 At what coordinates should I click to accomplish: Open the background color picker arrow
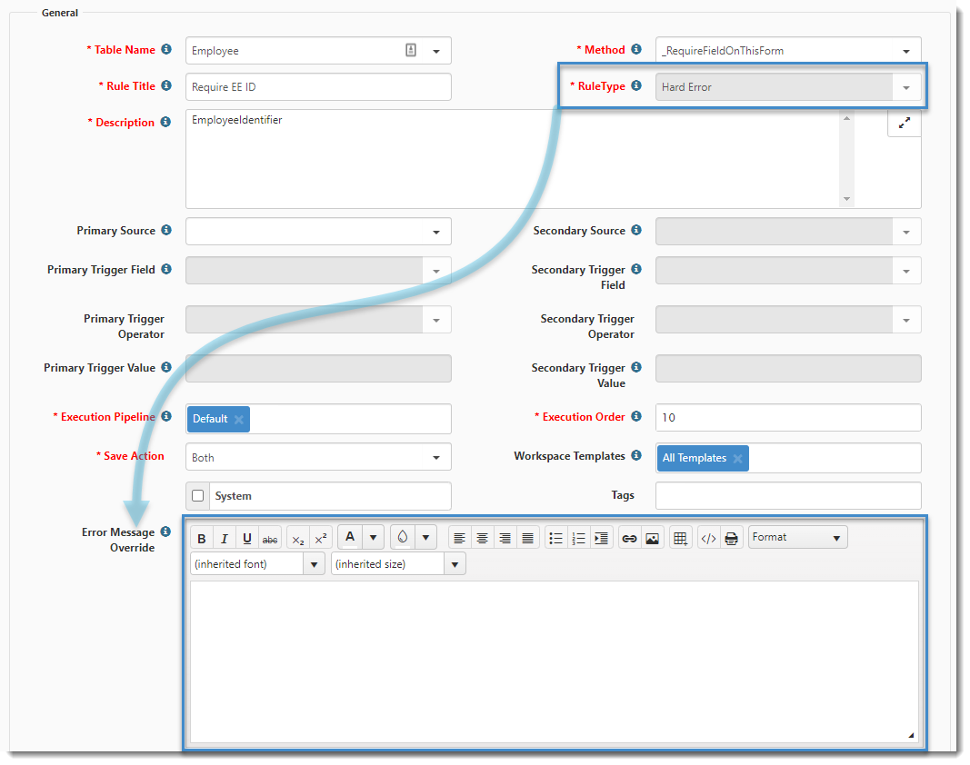[426, 537]
